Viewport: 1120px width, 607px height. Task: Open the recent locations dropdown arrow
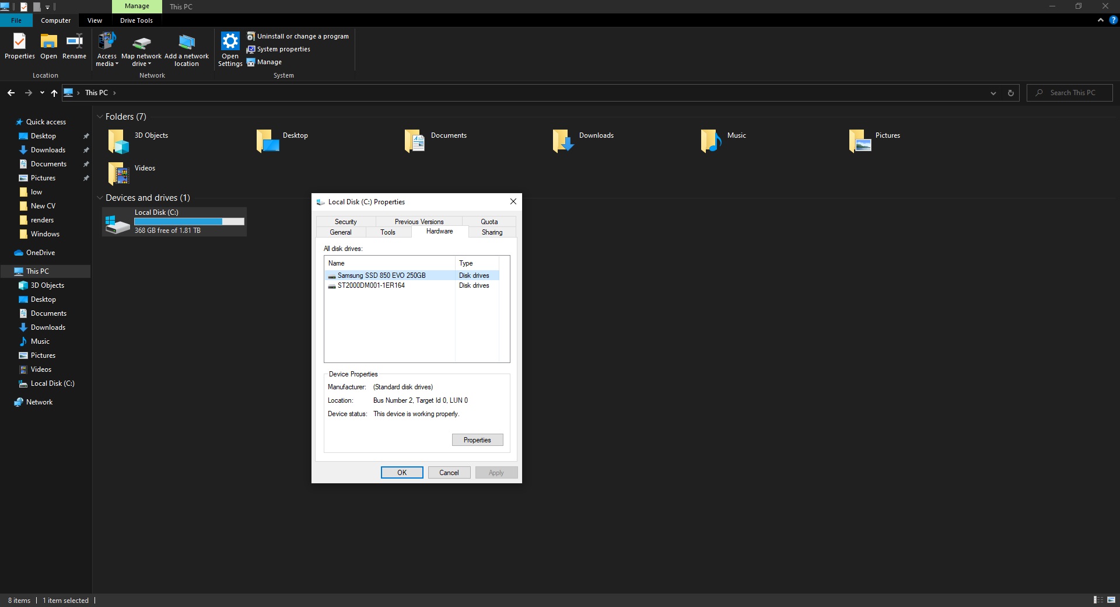click(x=42, y=93)
